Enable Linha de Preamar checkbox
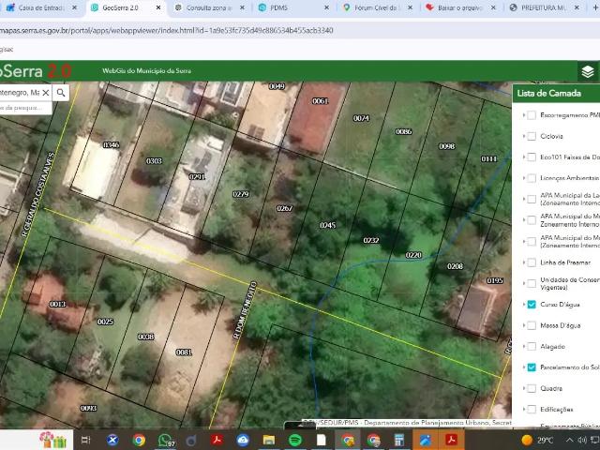Screen dimensions: 600x450 pos(532,262)
